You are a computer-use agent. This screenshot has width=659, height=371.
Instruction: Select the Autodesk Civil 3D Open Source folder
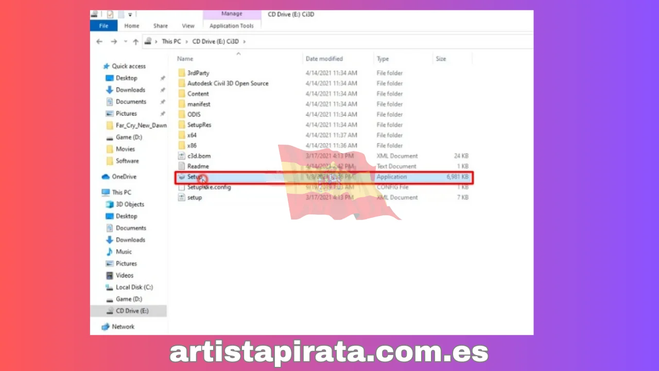coord(228,83)
